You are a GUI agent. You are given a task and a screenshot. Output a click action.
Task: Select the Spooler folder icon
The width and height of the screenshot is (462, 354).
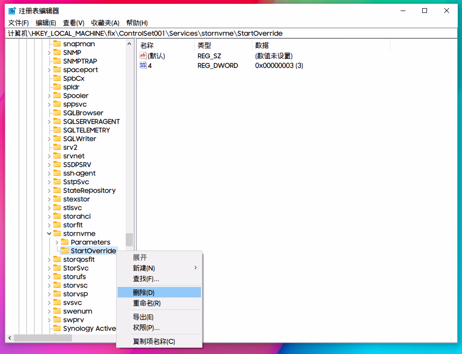tap(57, 96)
